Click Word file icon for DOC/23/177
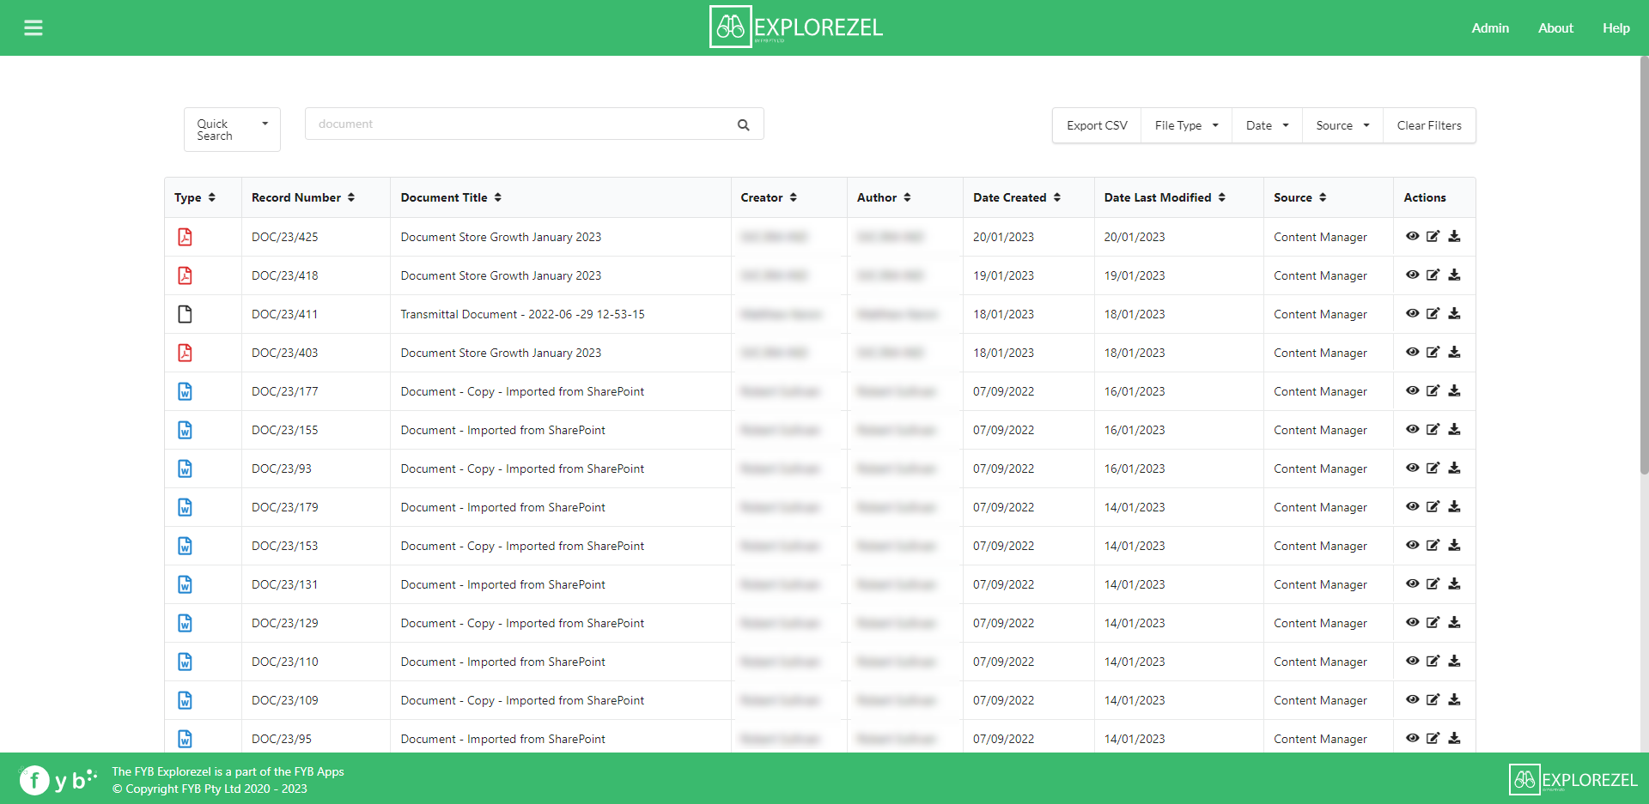The image size is (1649, 804). [185, 391]
